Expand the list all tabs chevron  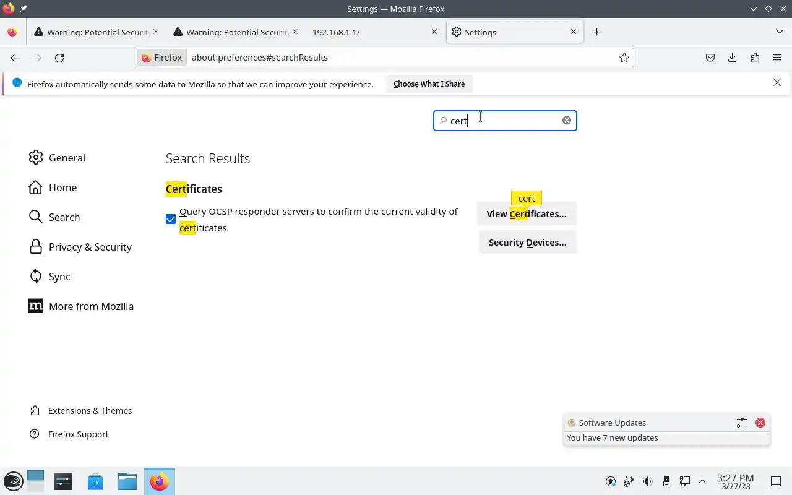(779, 32)
